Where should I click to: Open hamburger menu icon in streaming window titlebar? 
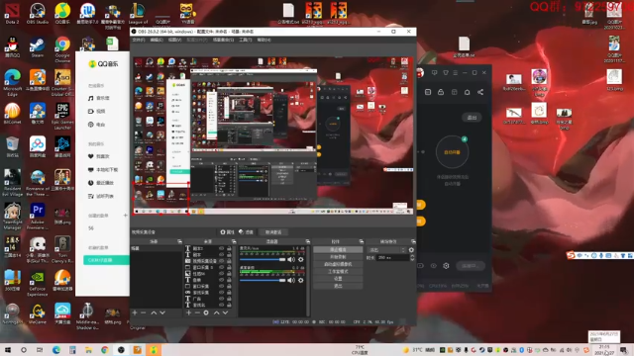pyautogui.click(x=456, y=72)
